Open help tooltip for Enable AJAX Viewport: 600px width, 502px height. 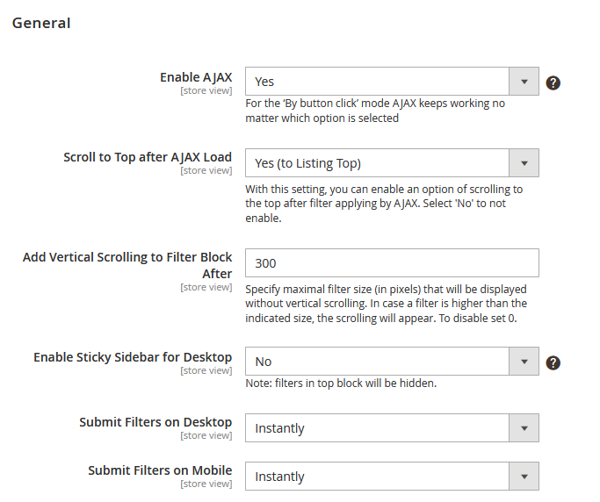[553, 83]
